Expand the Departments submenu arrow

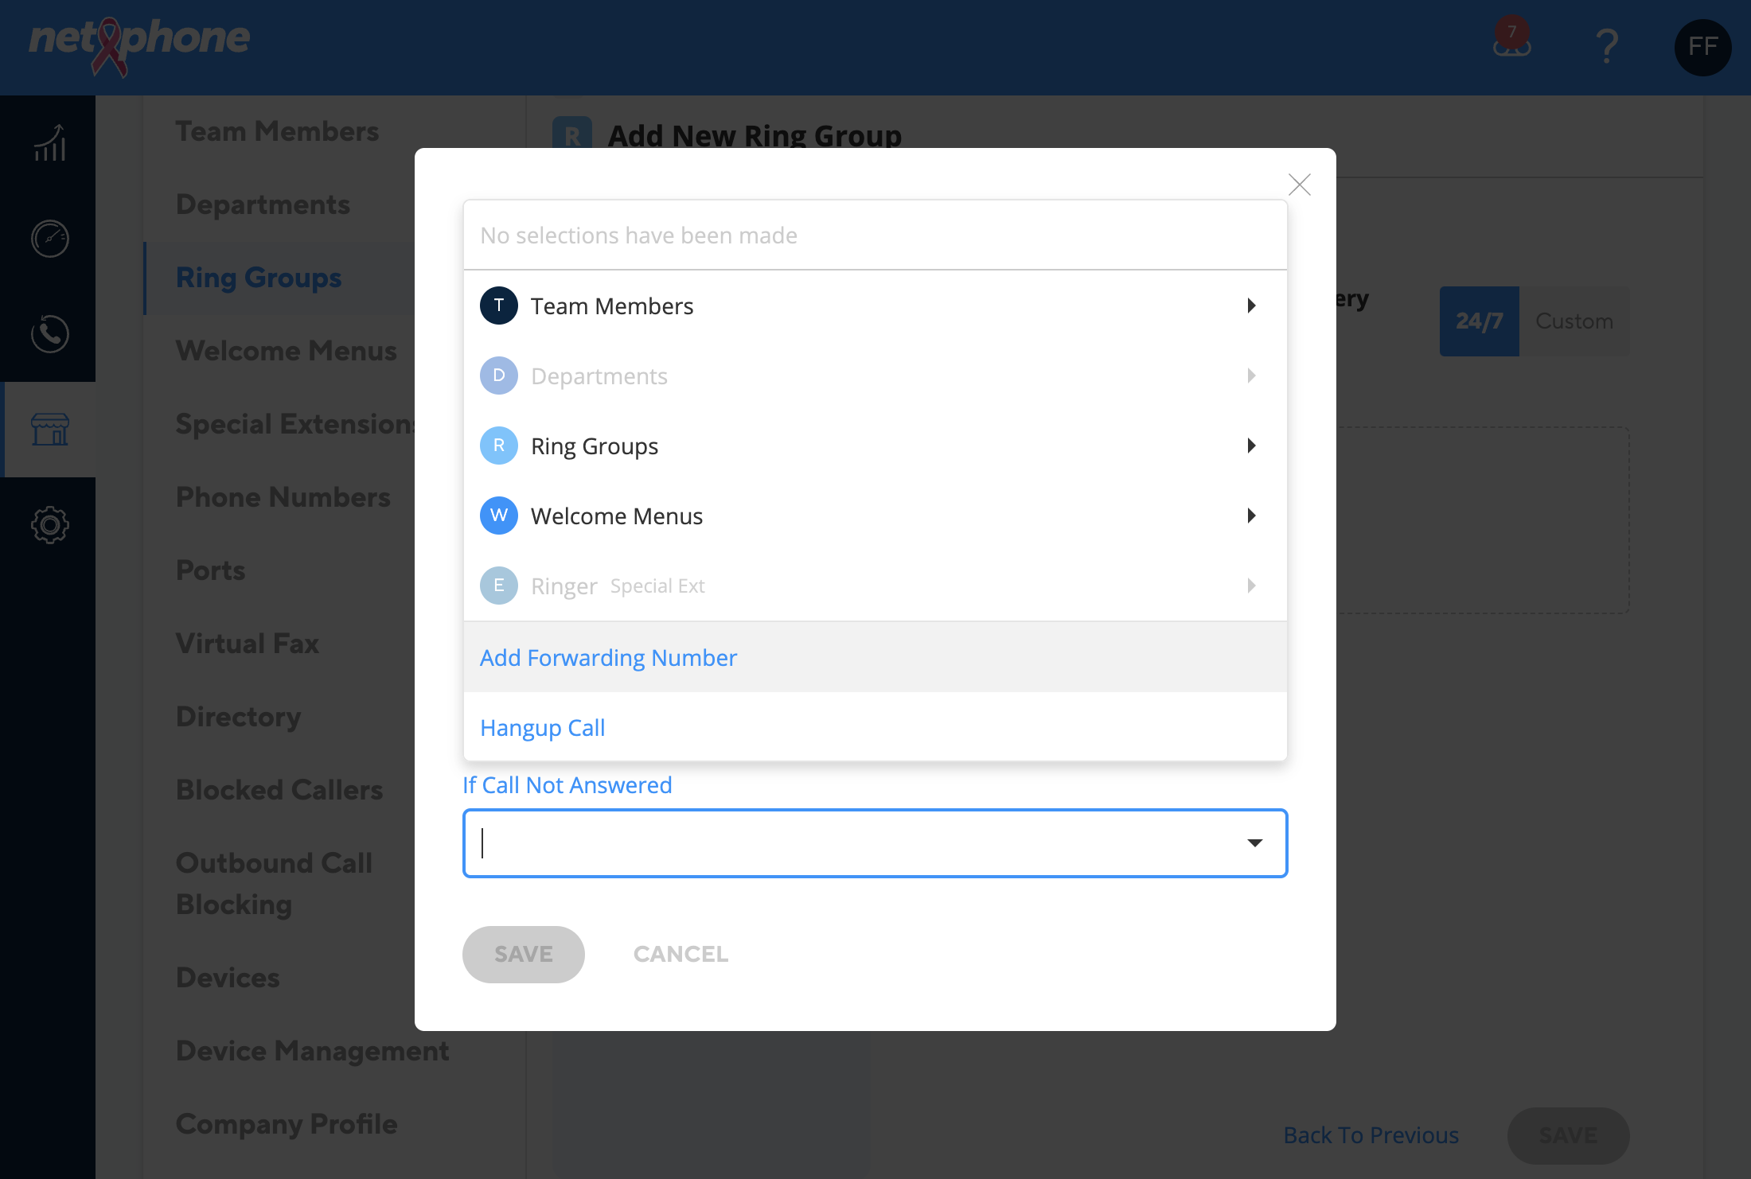1251,375
